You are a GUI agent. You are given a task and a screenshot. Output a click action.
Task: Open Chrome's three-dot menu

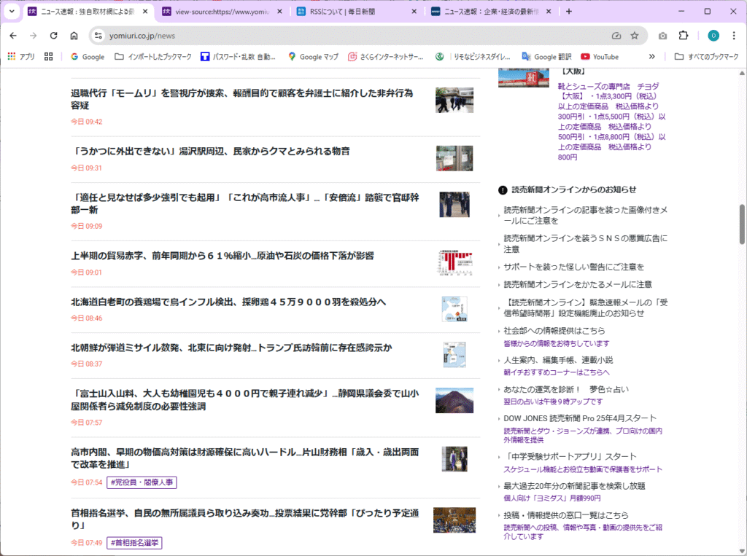coord(734,36)
